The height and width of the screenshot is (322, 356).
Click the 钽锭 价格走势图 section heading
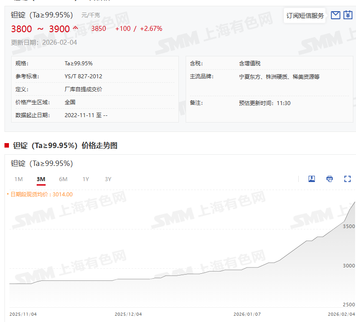pos(65,145)
